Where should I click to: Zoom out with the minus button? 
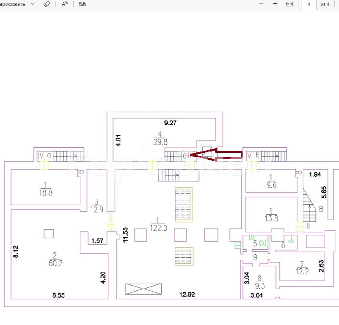[x=261, y=4]
